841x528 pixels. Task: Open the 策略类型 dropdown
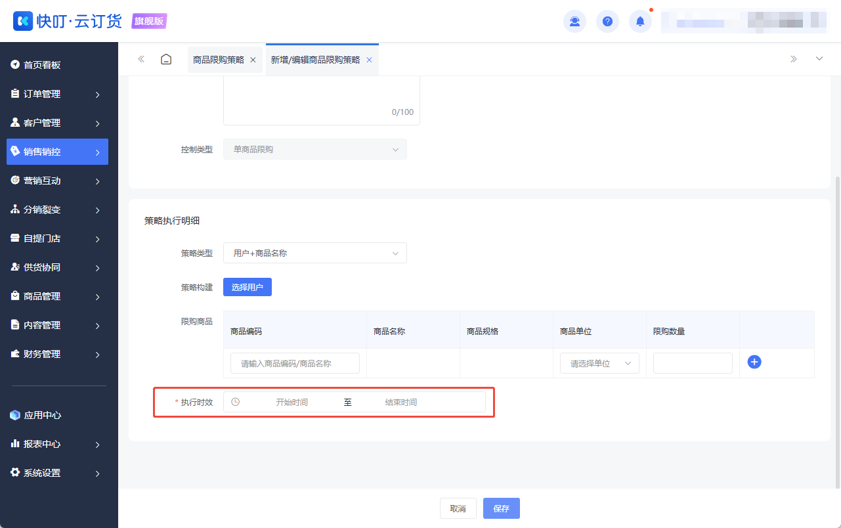coord(315,253)
